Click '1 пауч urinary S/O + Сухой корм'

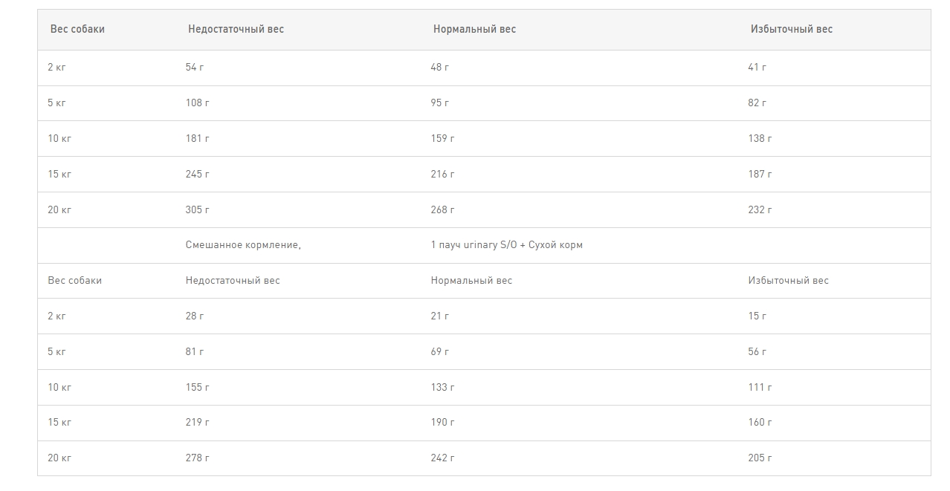(x=506, y=245)
